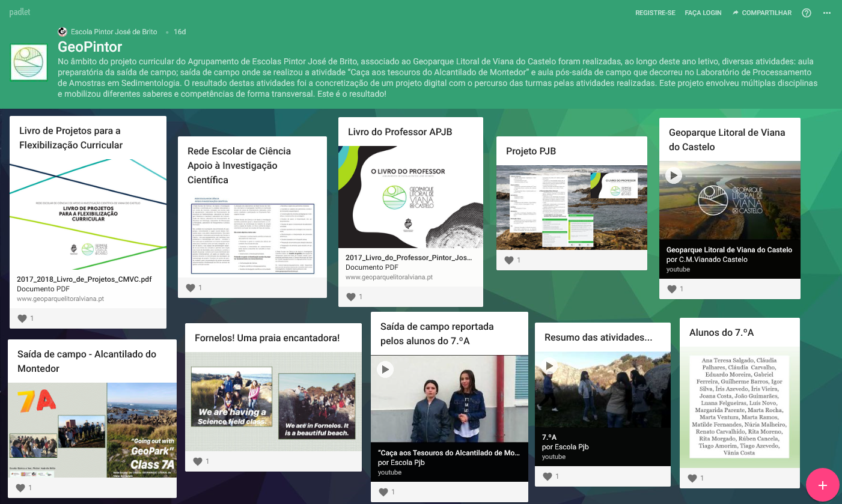Click the GeoPintor board logo icon
This screenshot has width=842, height=504.
pyautogui.click(x=29, y=62)
